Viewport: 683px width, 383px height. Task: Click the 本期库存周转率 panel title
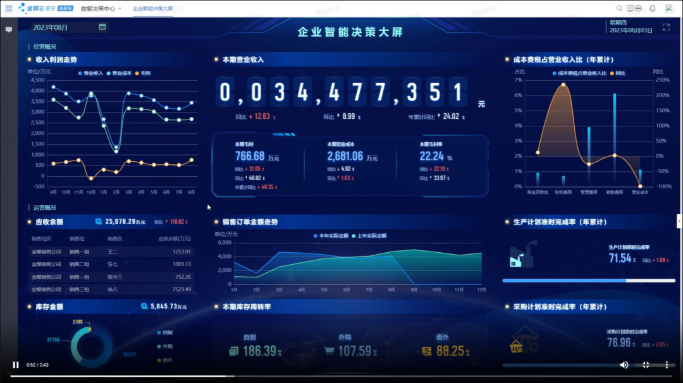point(247,307)
